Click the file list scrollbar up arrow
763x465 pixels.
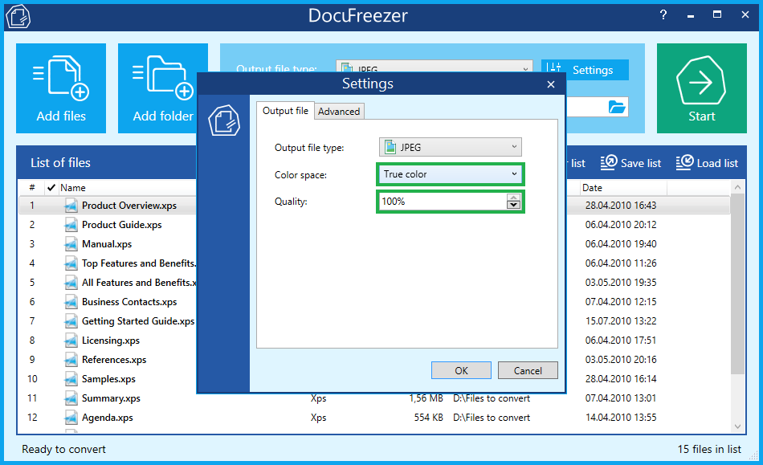pyautogui.click(x=737, y=187)
